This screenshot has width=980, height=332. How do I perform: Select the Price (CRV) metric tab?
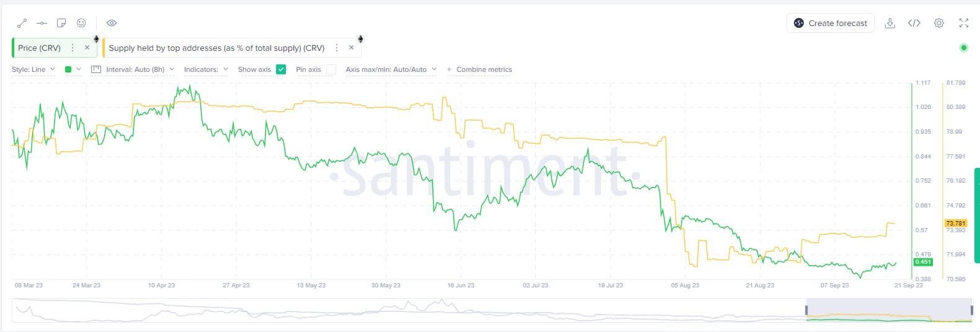tap(39, 48)
